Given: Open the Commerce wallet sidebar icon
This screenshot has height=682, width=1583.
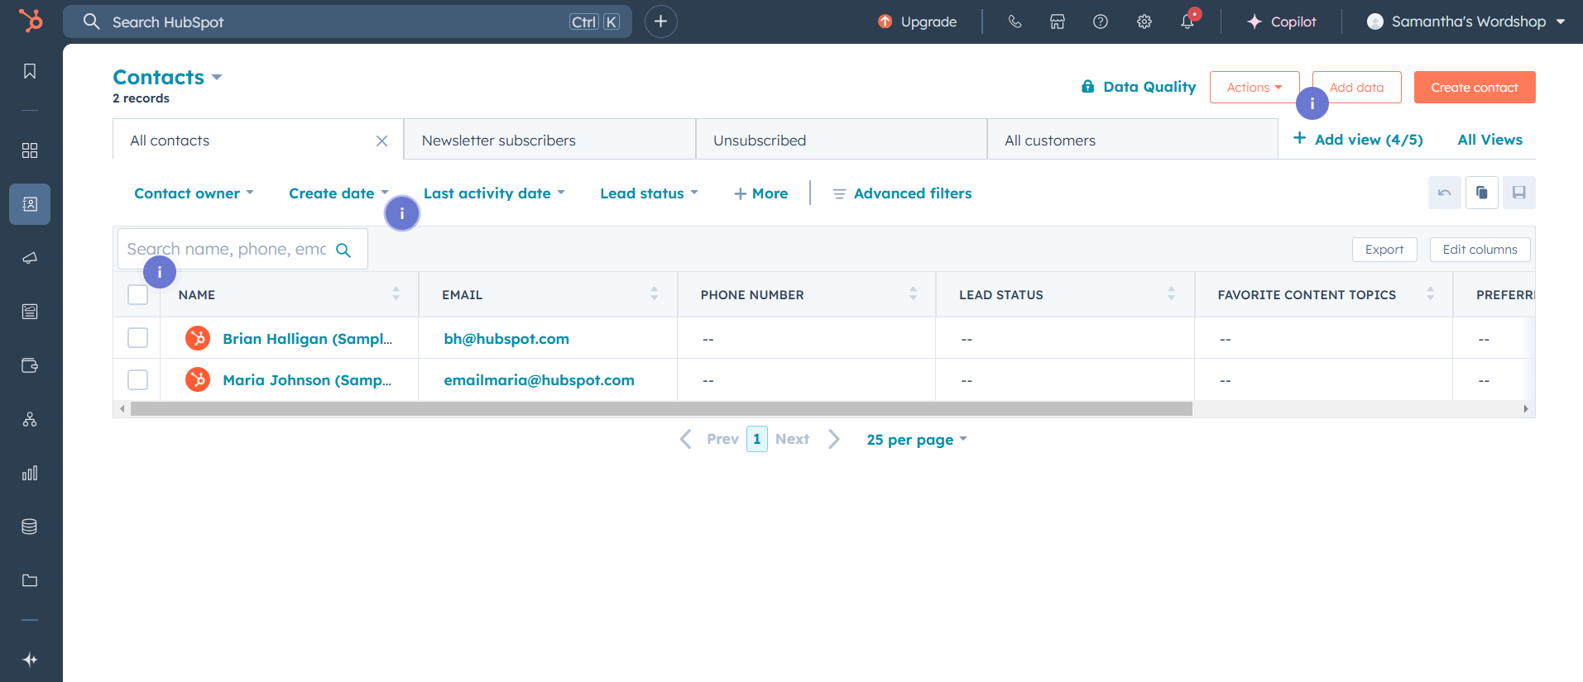Looking at the screenshot, I should tap(30, 365).
